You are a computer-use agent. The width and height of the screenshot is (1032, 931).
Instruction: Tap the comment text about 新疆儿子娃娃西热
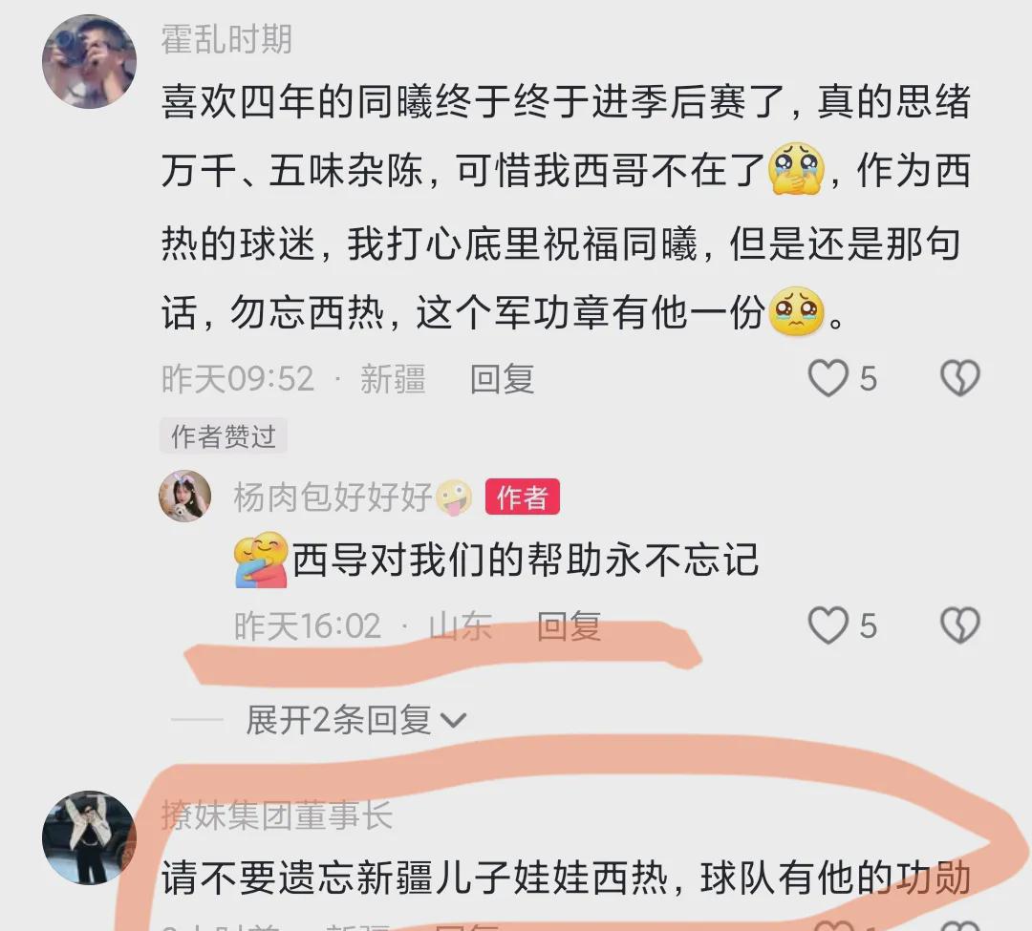click(x=566, y=878)
